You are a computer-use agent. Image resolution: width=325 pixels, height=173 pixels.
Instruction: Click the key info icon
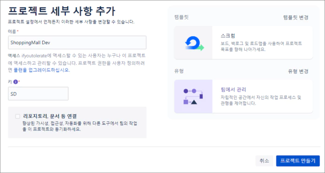15,82
